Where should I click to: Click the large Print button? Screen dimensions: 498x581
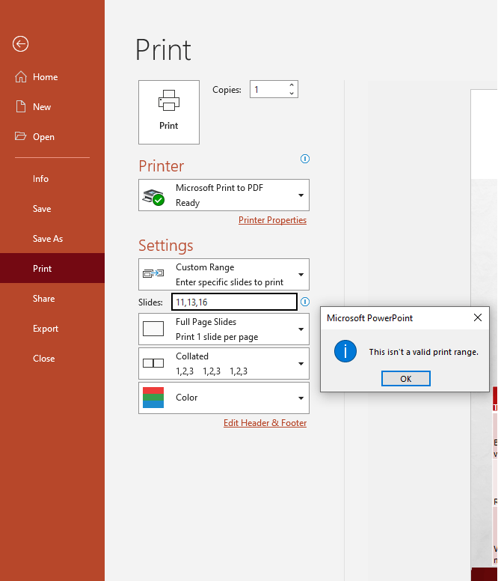click(169, 112)
